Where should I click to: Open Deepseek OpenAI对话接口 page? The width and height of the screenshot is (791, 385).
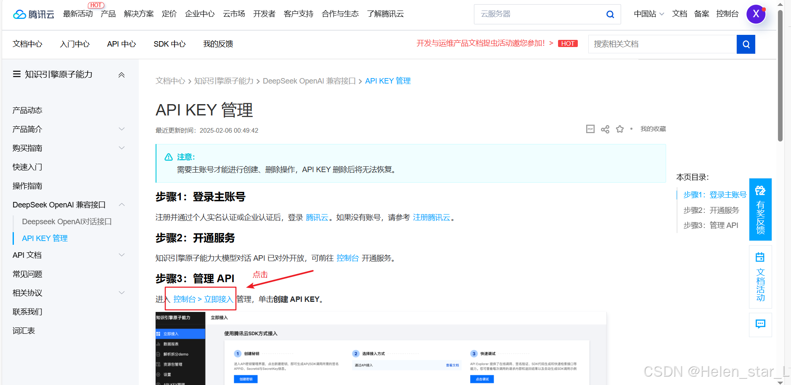pos(67,222)
